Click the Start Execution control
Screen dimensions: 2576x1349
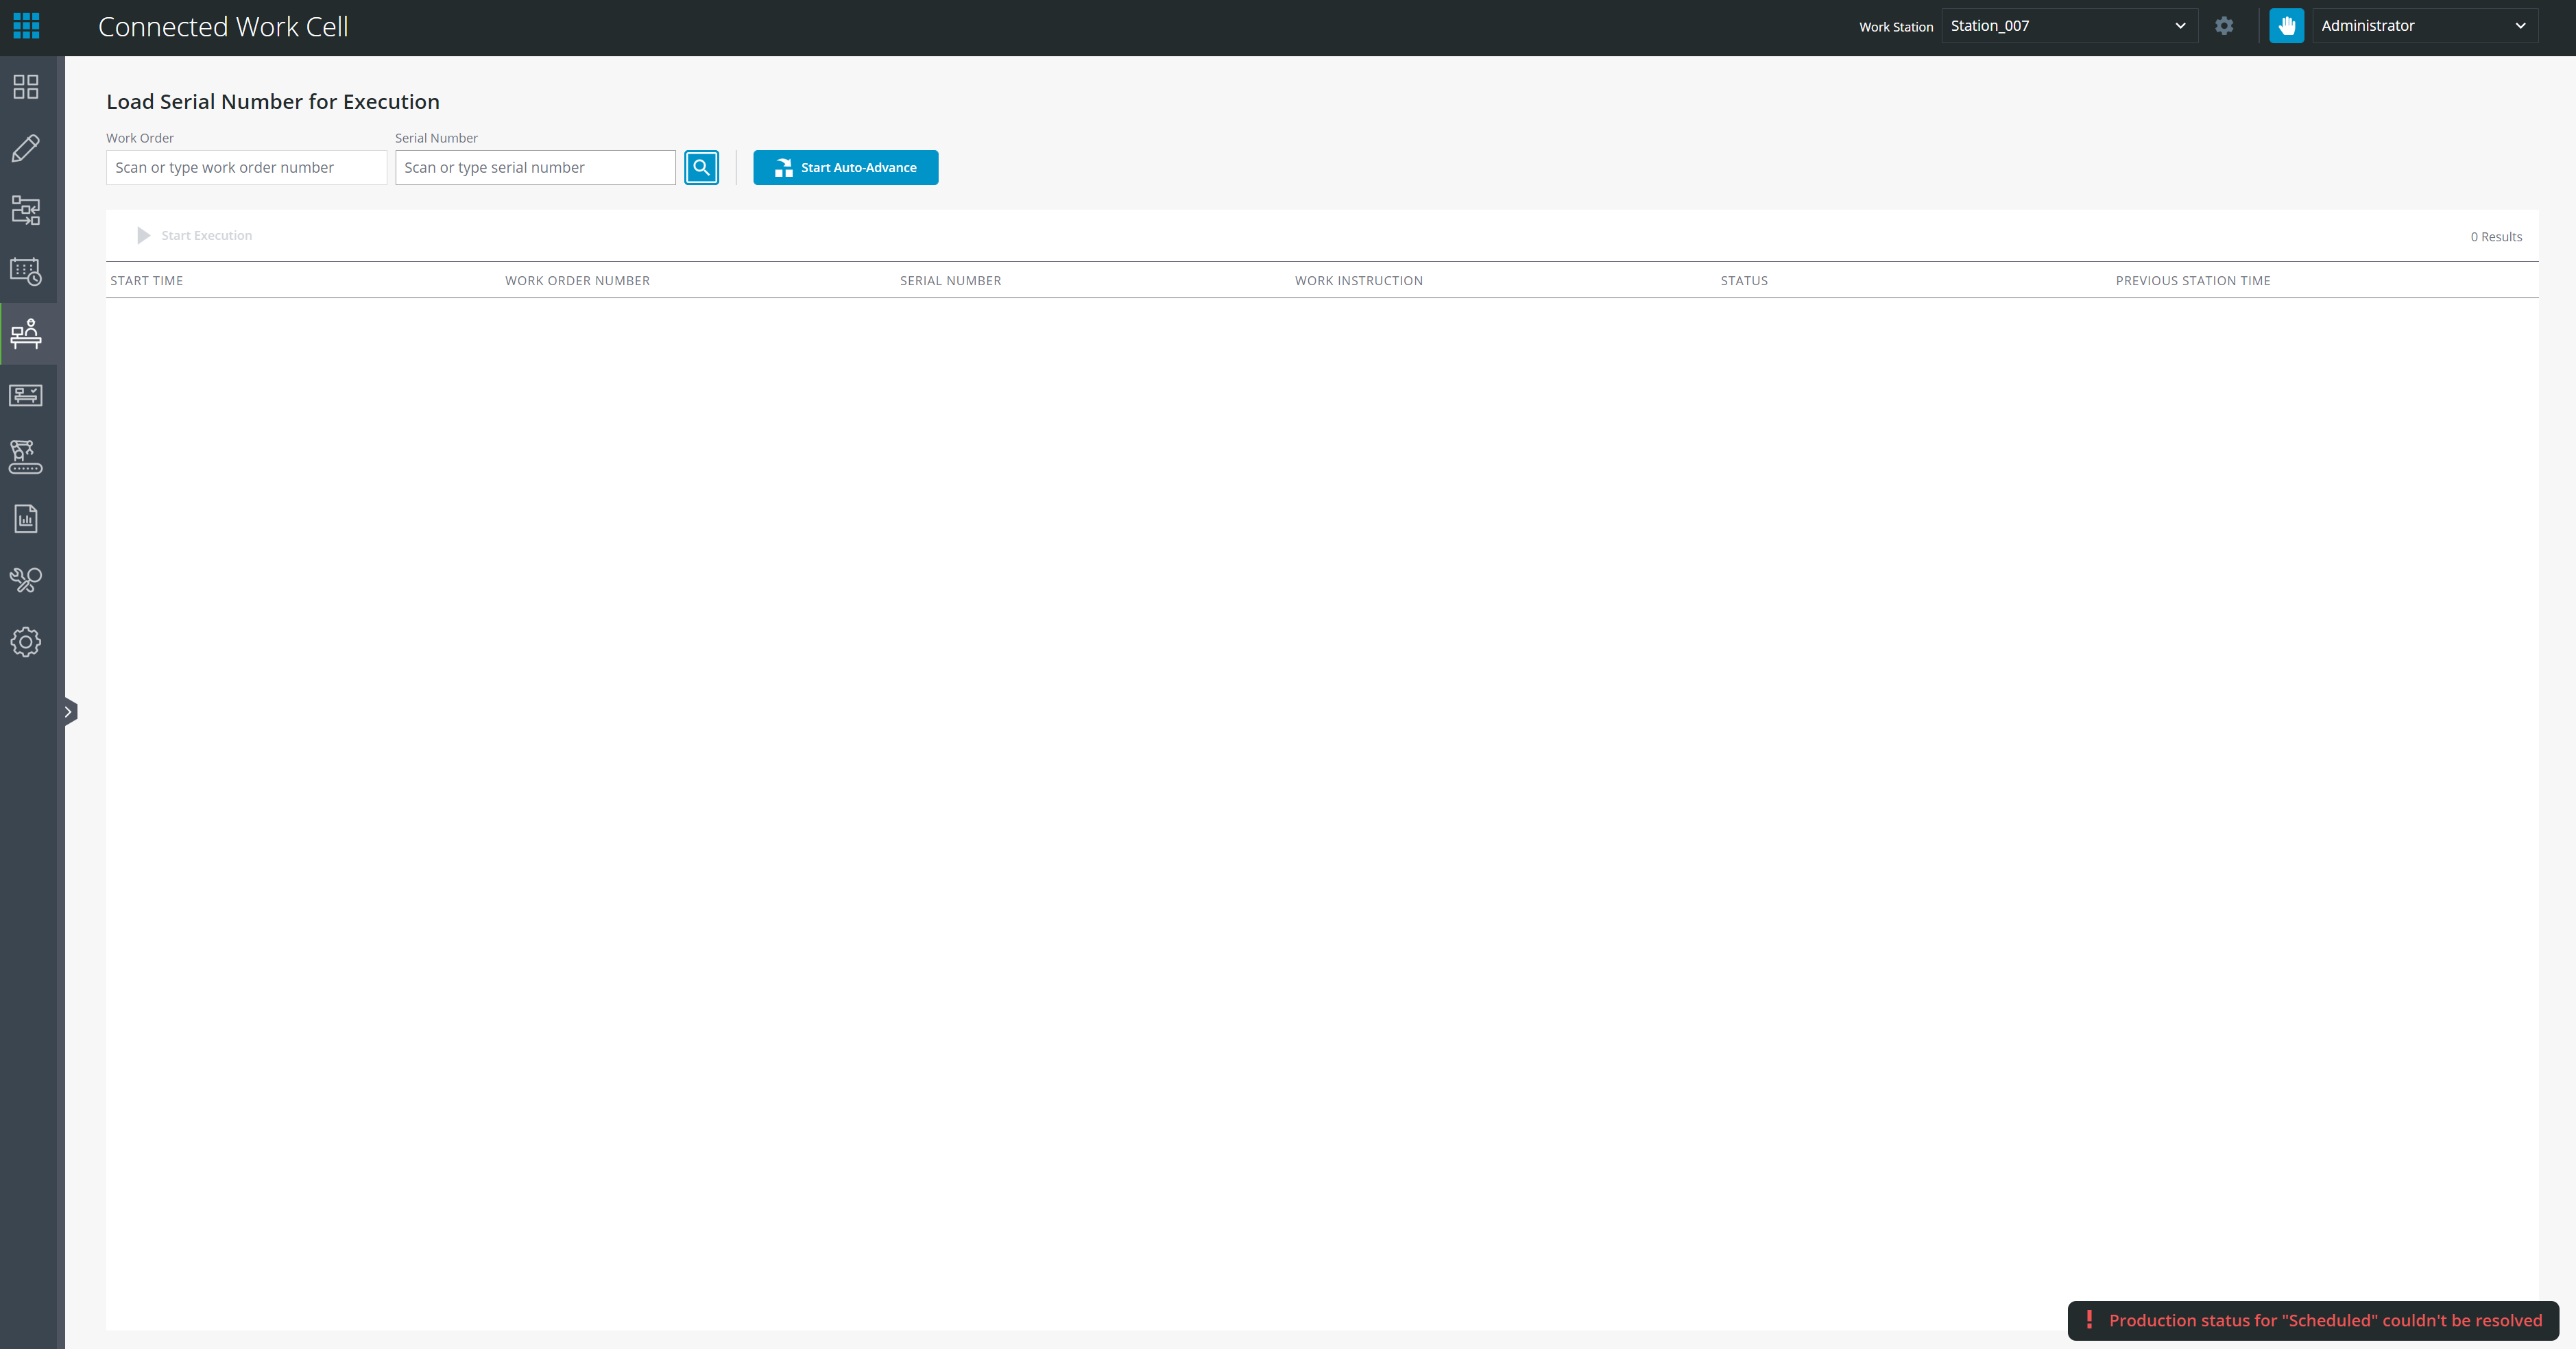click(194, 235)
